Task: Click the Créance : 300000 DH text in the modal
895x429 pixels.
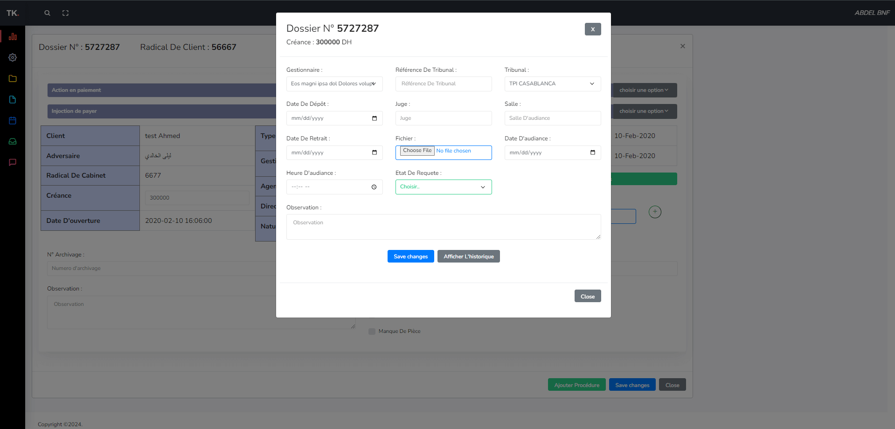Action: coord(319,42)
